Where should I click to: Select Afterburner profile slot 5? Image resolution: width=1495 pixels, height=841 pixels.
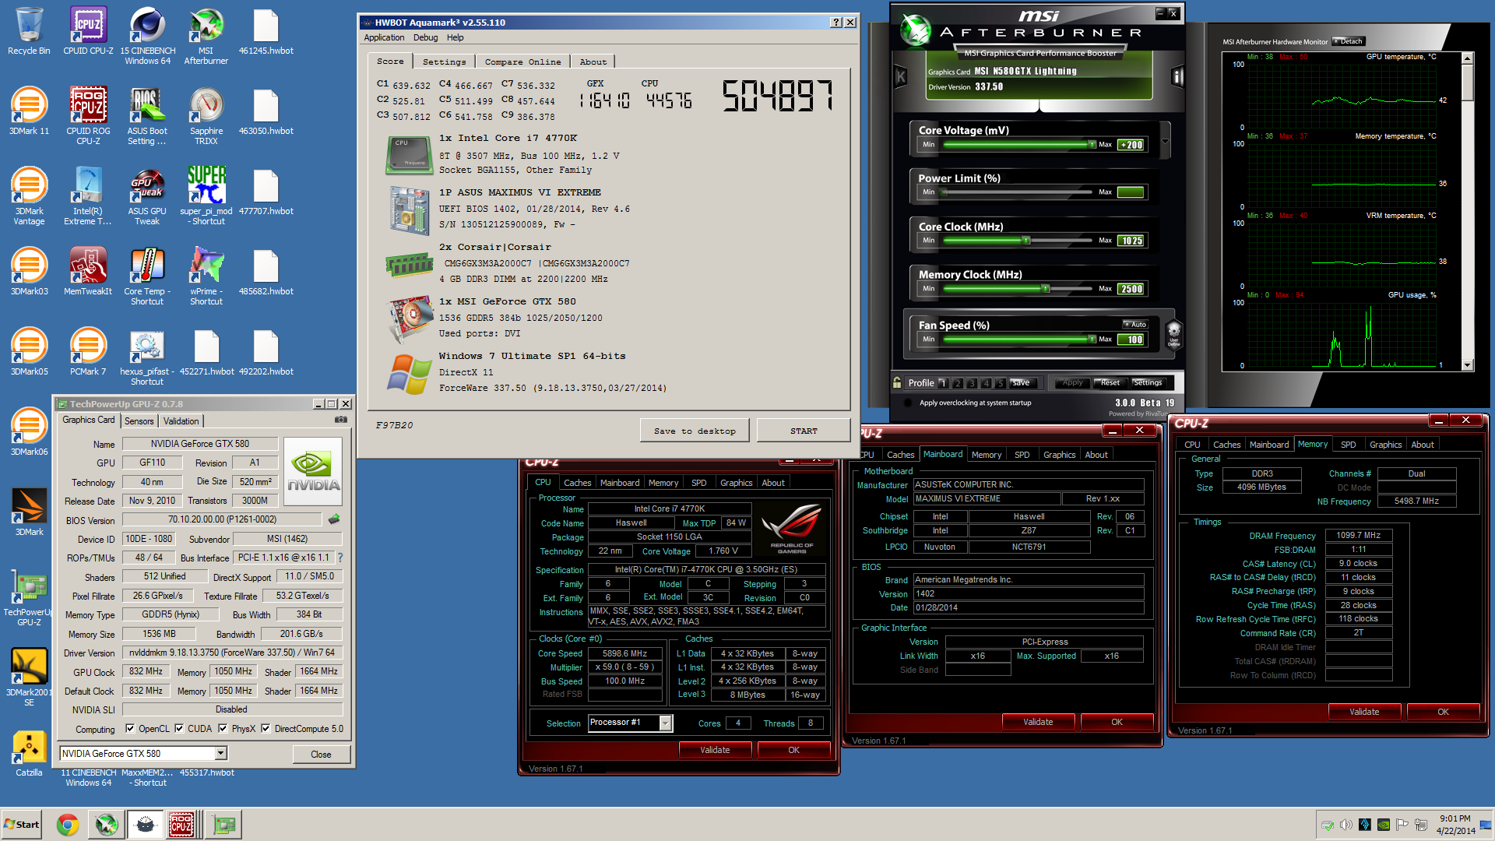tap(1001, 383)
